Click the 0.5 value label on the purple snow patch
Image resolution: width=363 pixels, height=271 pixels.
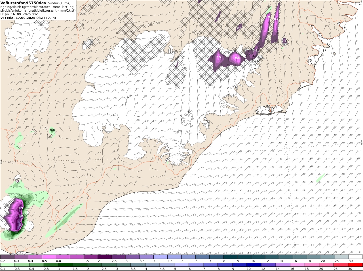(219, 57)
